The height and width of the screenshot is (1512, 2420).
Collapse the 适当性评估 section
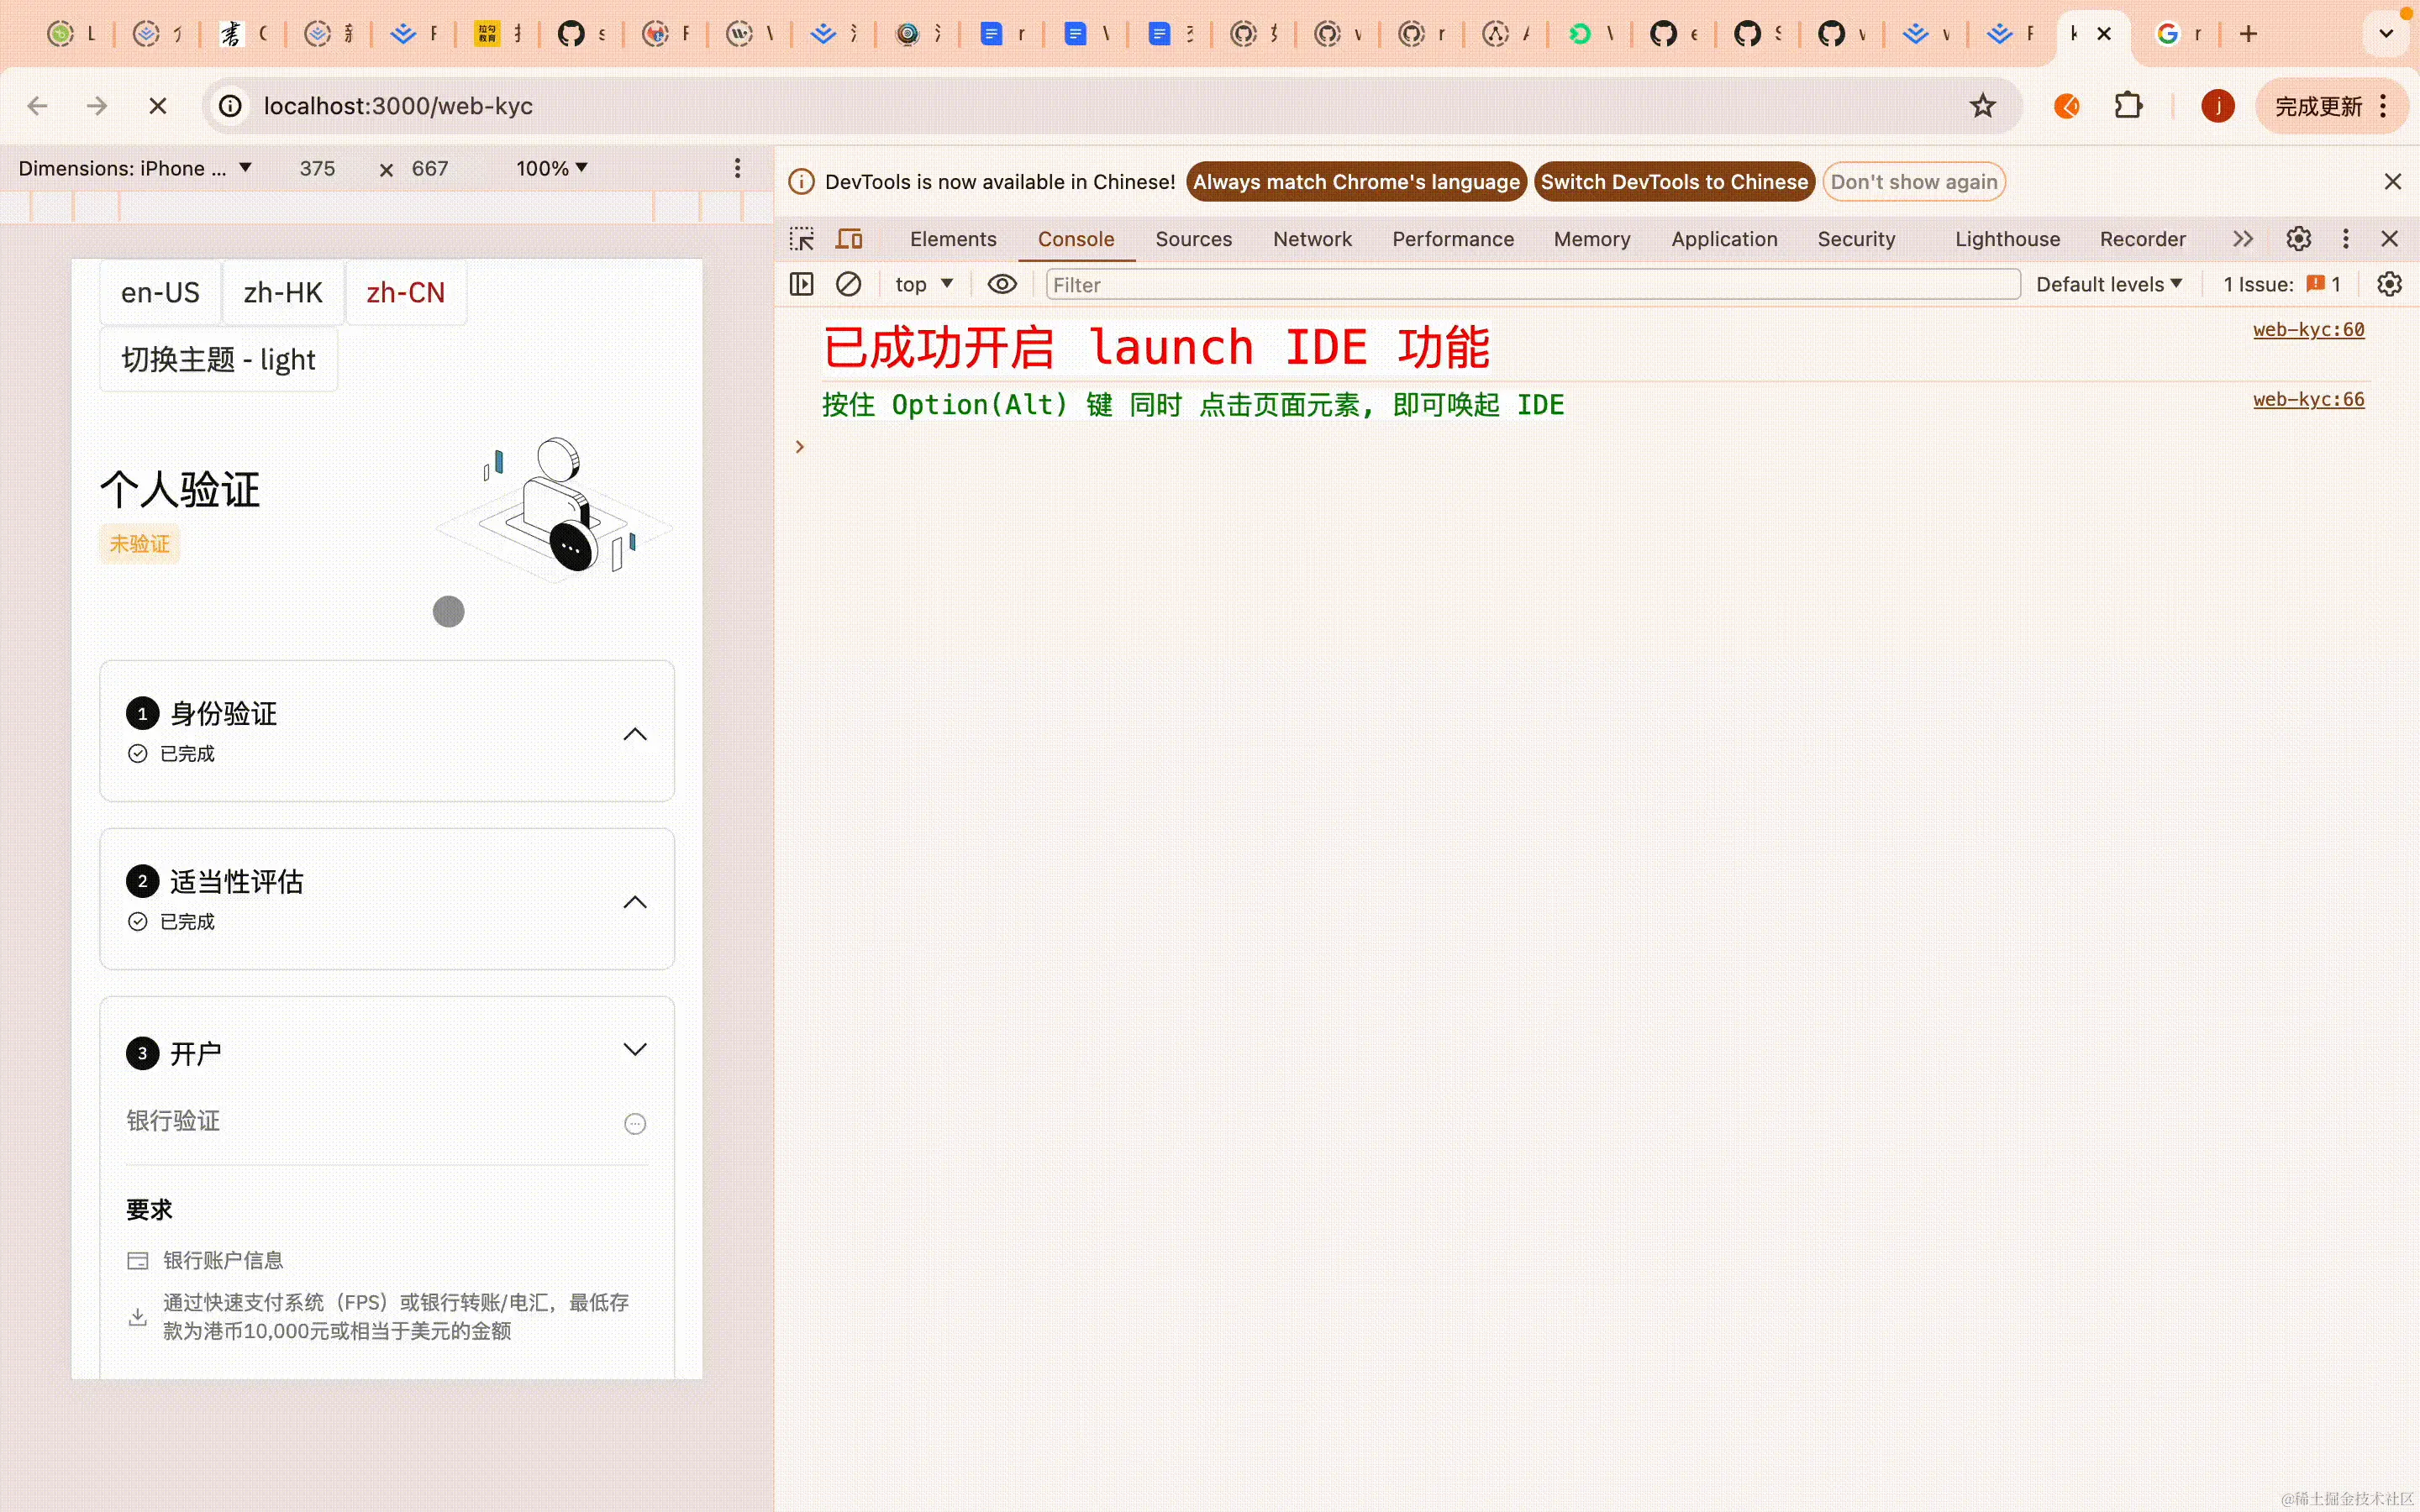coord(635,901)
